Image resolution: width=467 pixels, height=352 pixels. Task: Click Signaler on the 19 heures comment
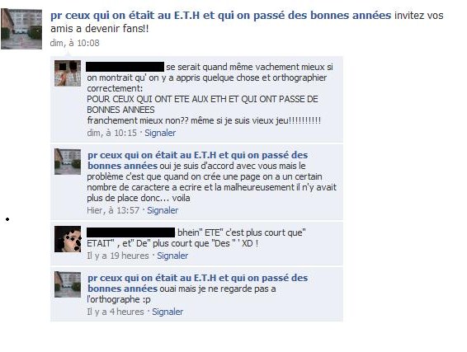click(x=172, y=256)
